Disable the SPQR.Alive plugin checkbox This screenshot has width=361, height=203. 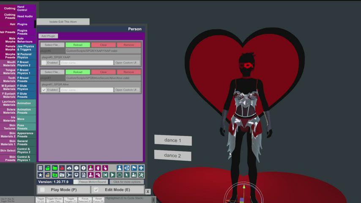(44, 90)
